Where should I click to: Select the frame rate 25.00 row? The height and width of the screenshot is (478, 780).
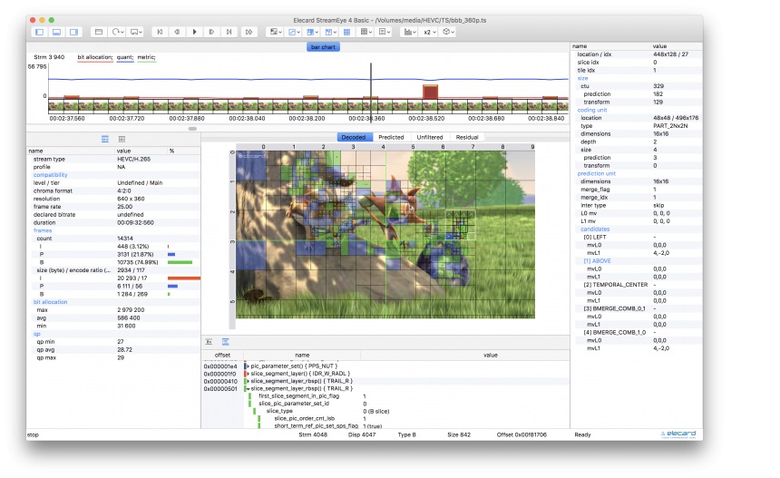tap(113, 207)
